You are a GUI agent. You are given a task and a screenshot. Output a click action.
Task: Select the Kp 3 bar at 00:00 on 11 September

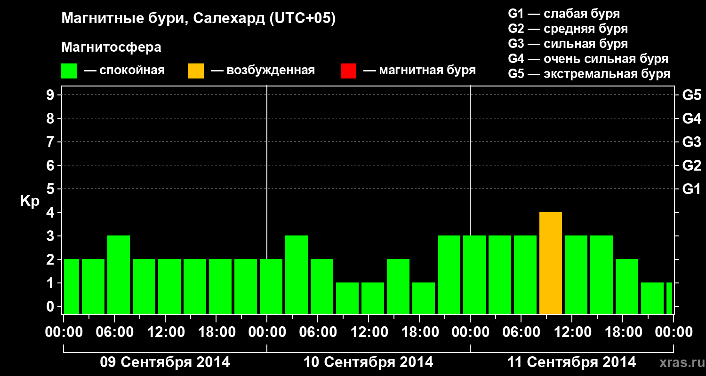(x=474, y=275)
